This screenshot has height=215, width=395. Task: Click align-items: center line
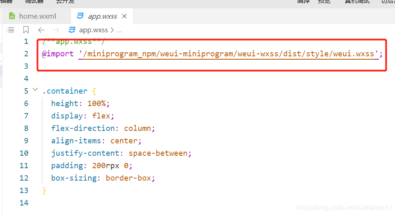pos(96,141)
